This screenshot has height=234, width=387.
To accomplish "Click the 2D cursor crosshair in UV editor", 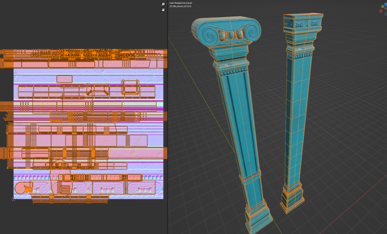I will point(14,199).
